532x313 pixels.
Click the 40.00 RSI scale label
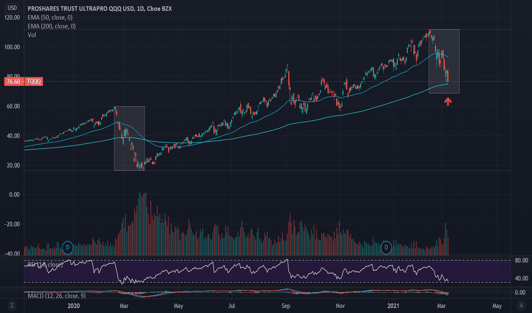[x=522, y=278]
